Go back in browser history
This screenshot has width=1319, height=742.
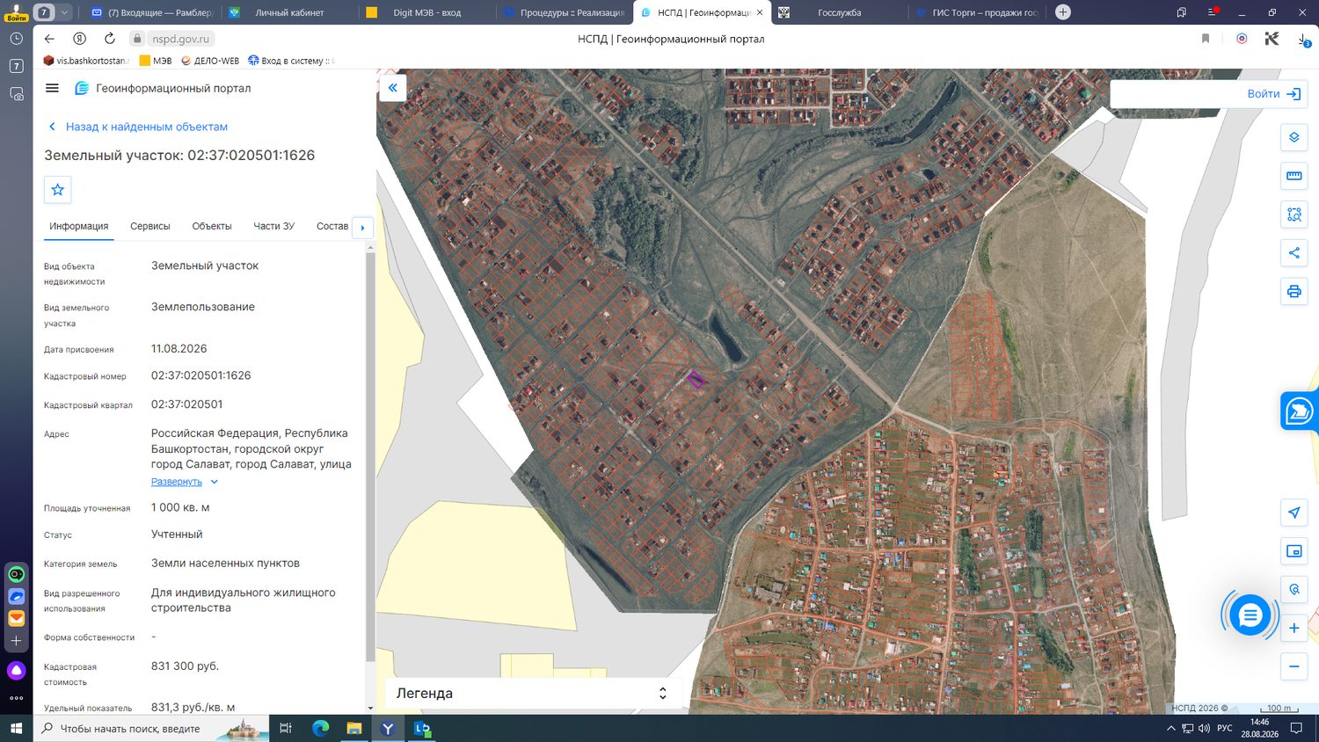(x=49, y=39)
